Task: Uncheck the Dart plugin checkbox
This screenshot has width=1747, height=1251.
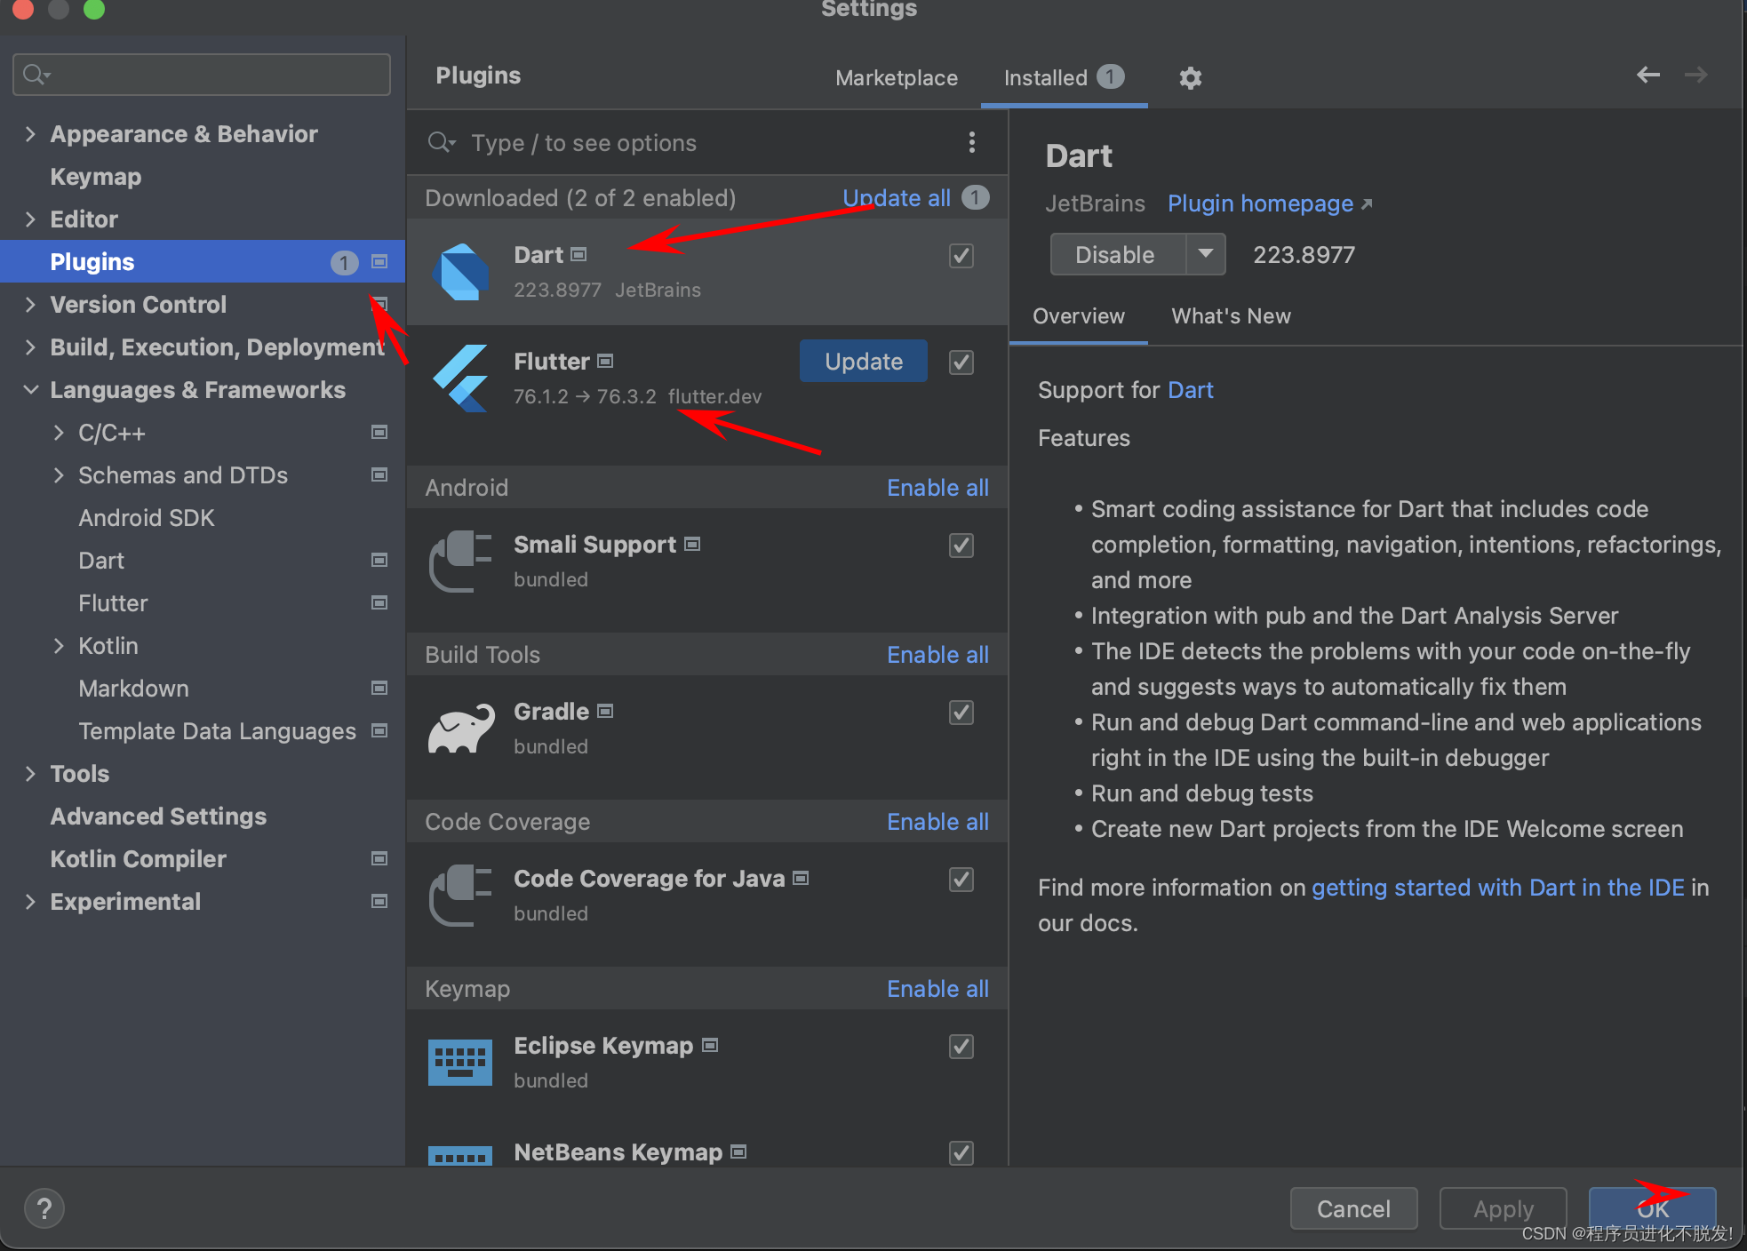Action: (961, 256)
